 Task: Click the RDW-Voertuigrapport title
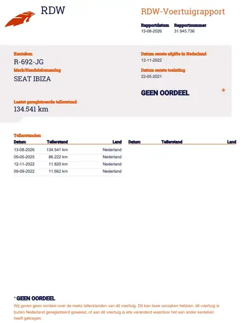pyautogui.click(x=183, y=11)
